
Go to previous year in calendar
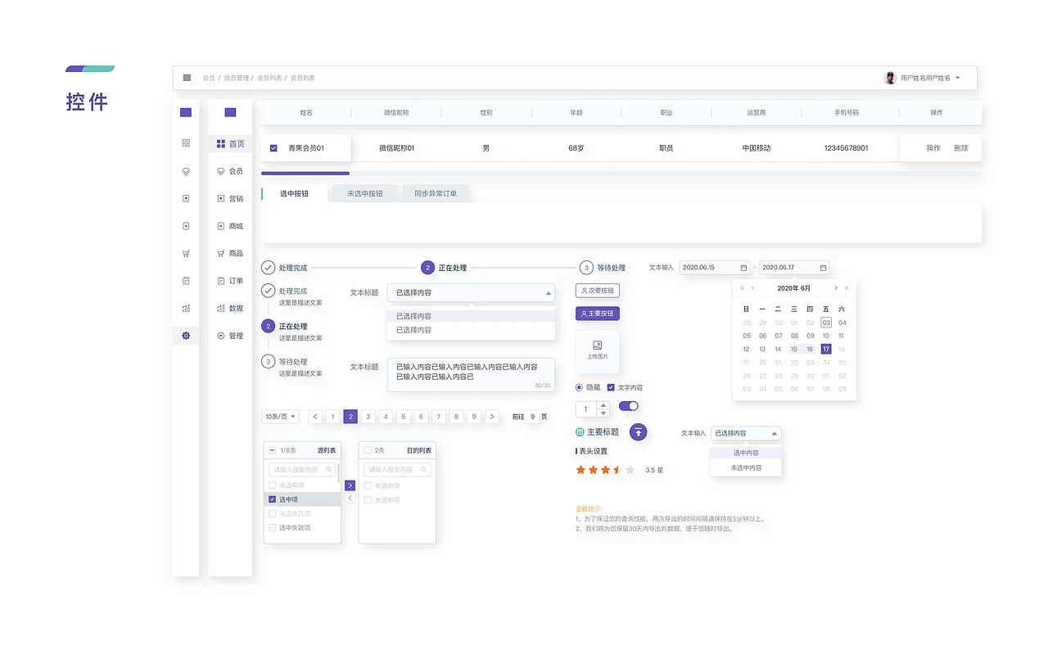pyautogui.click(x=743, y=288)
